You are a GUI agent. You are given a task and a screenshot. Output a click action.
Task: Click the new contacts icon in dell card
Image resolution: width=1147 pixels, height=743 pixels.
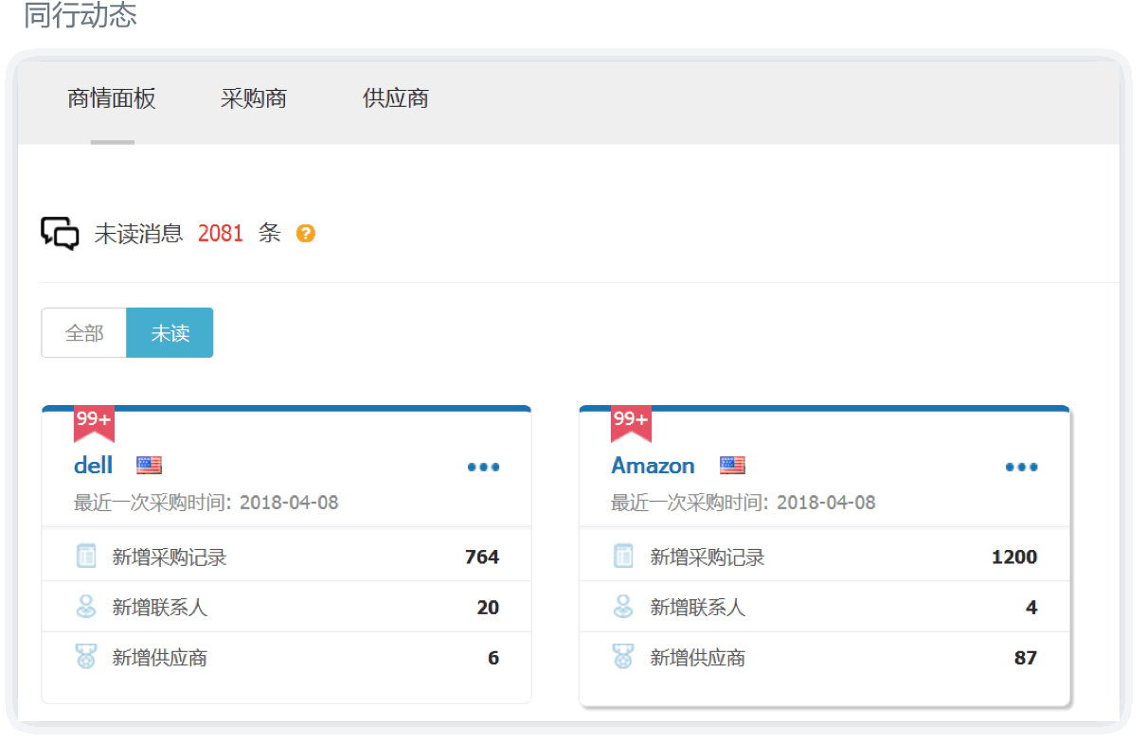tap(86, 607)
